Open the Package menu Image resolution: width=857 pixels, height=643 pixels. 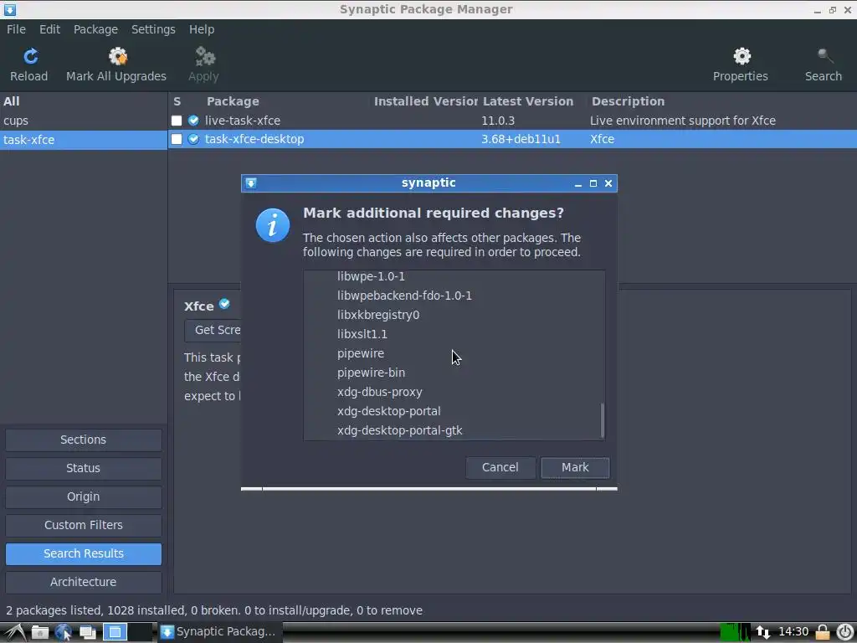pos(95,29)
